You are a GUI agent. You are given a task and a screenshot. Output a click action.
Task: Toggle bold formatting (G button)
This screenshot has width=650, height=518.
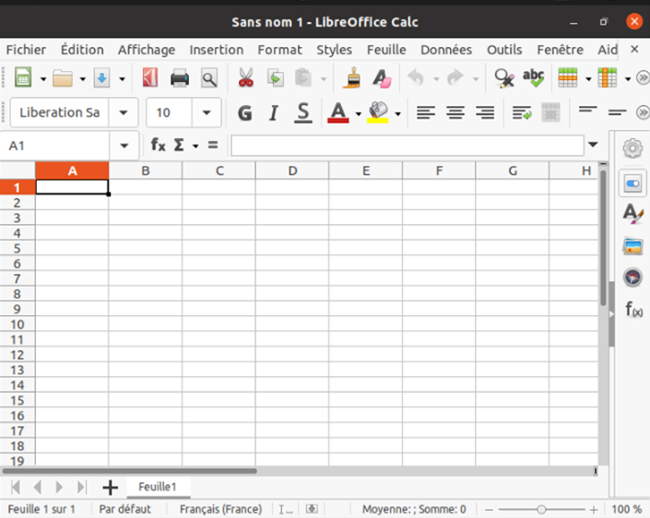[244, 112]
